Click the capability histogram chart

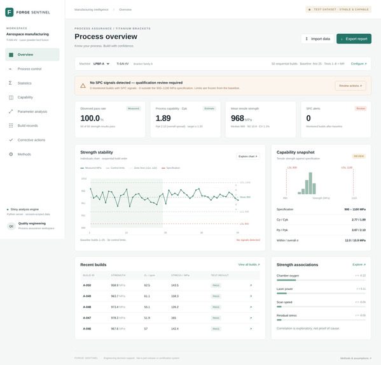(x=321, y=183)
